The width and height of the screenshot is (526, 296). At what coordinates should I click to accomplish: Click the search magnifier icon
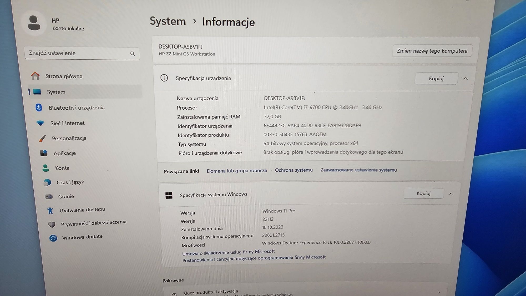click(x=133, y=54)
